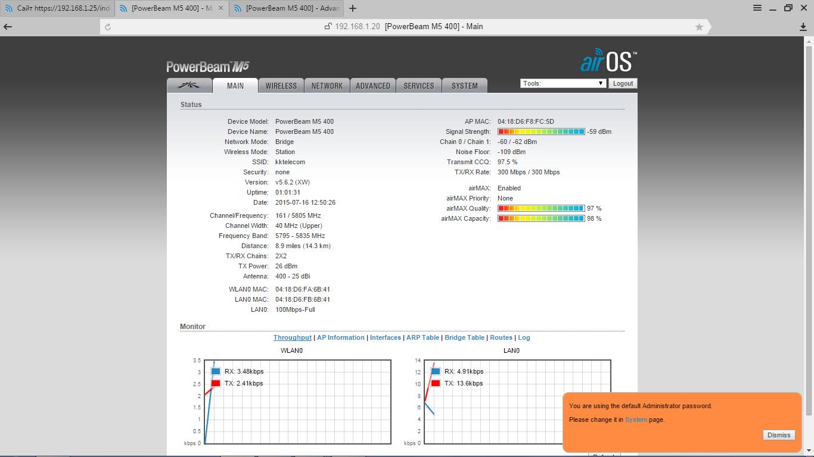Screen dimensions: 814x457
Task: Open the browser hamburger menu
Action: pos(757,8)
